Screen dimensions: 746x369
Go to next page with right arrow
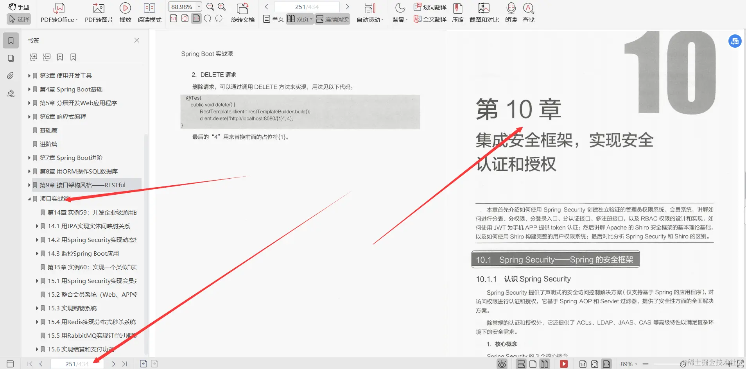point(347,6)
